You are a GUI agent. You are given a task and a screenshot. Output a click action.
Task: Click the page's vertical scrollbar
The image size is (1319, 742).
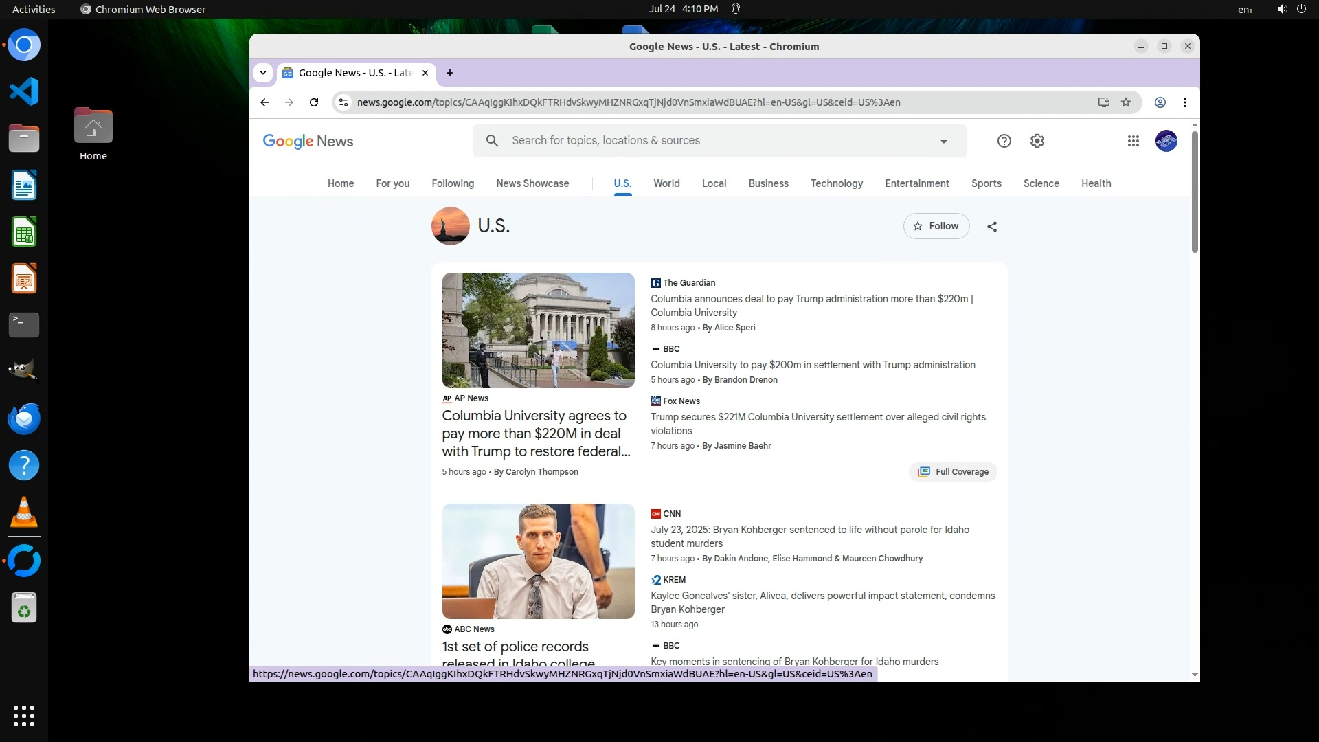coord(1194,192)
